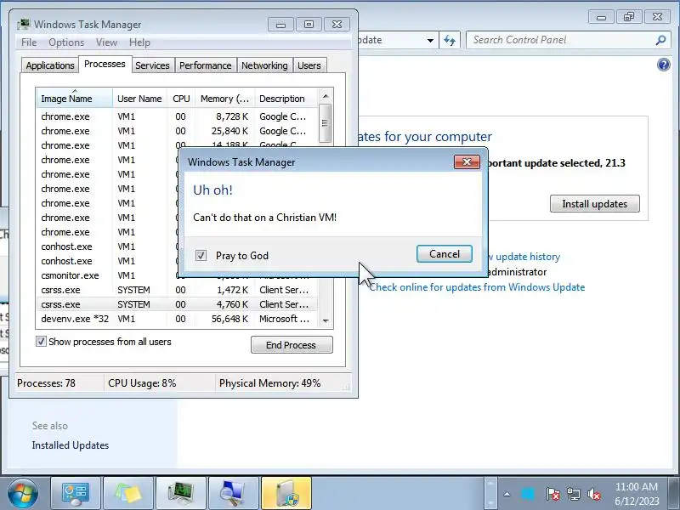The image size is (680, 510).
Task: Click Control Panel help question icon
Action: (x=664, y=65)
